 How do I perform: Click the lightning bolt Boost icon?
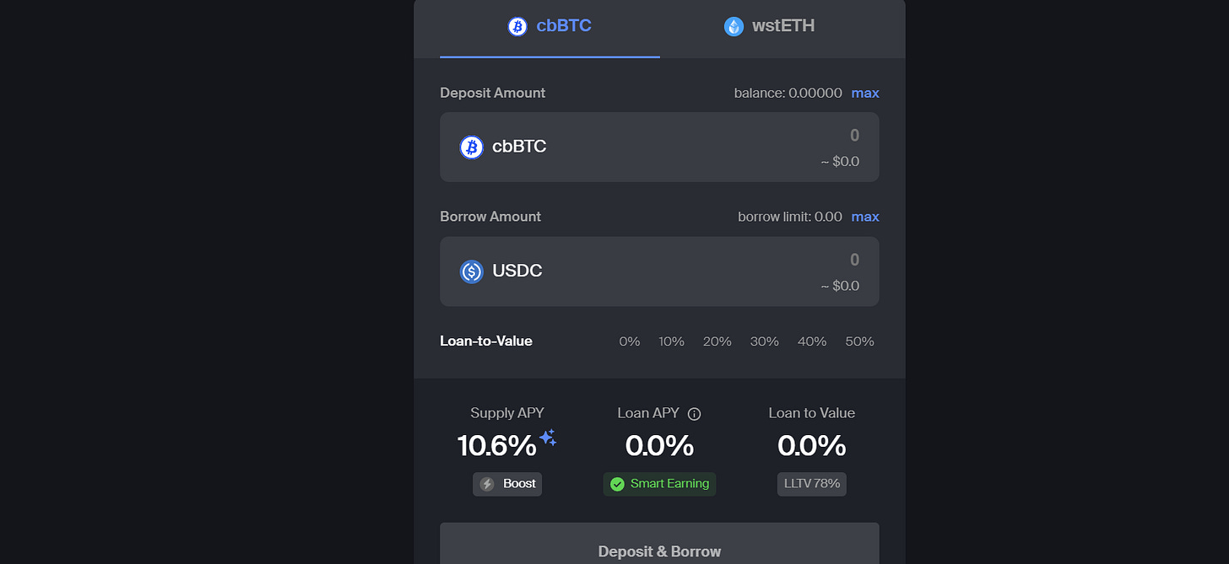[487, 484]
